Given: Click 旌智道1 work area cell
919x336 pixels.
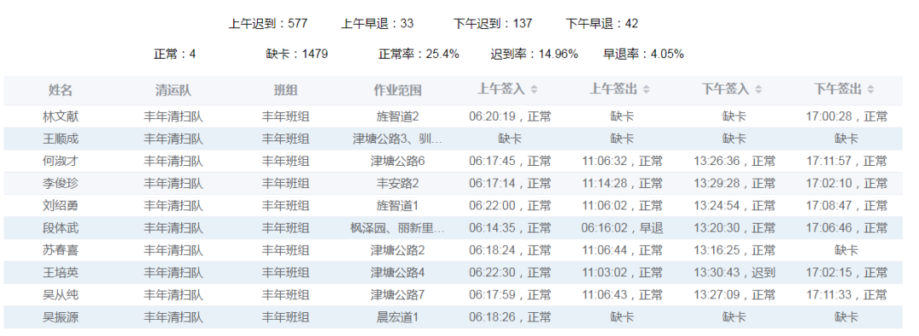Looking at the screenshot, I should click(x=398, y=205).
